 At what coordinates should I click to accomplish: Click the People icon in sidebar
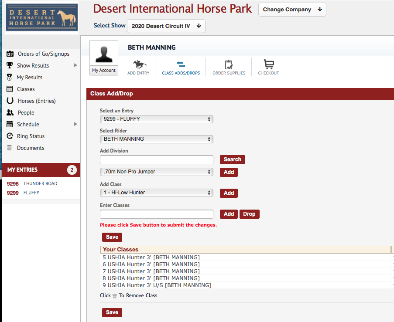click(x=10, y=112)
